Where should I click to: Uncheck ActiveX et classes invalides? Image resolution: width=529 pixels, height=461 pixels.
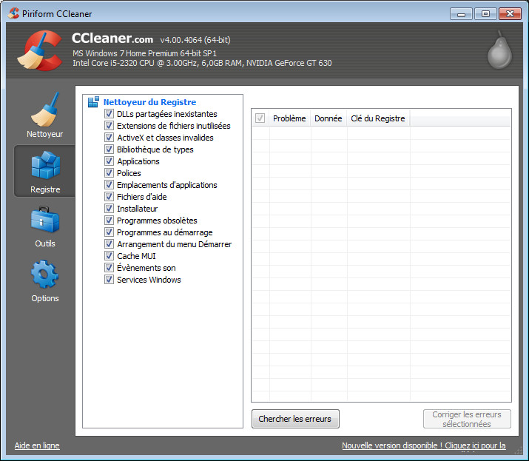click(x=109, y=138)
